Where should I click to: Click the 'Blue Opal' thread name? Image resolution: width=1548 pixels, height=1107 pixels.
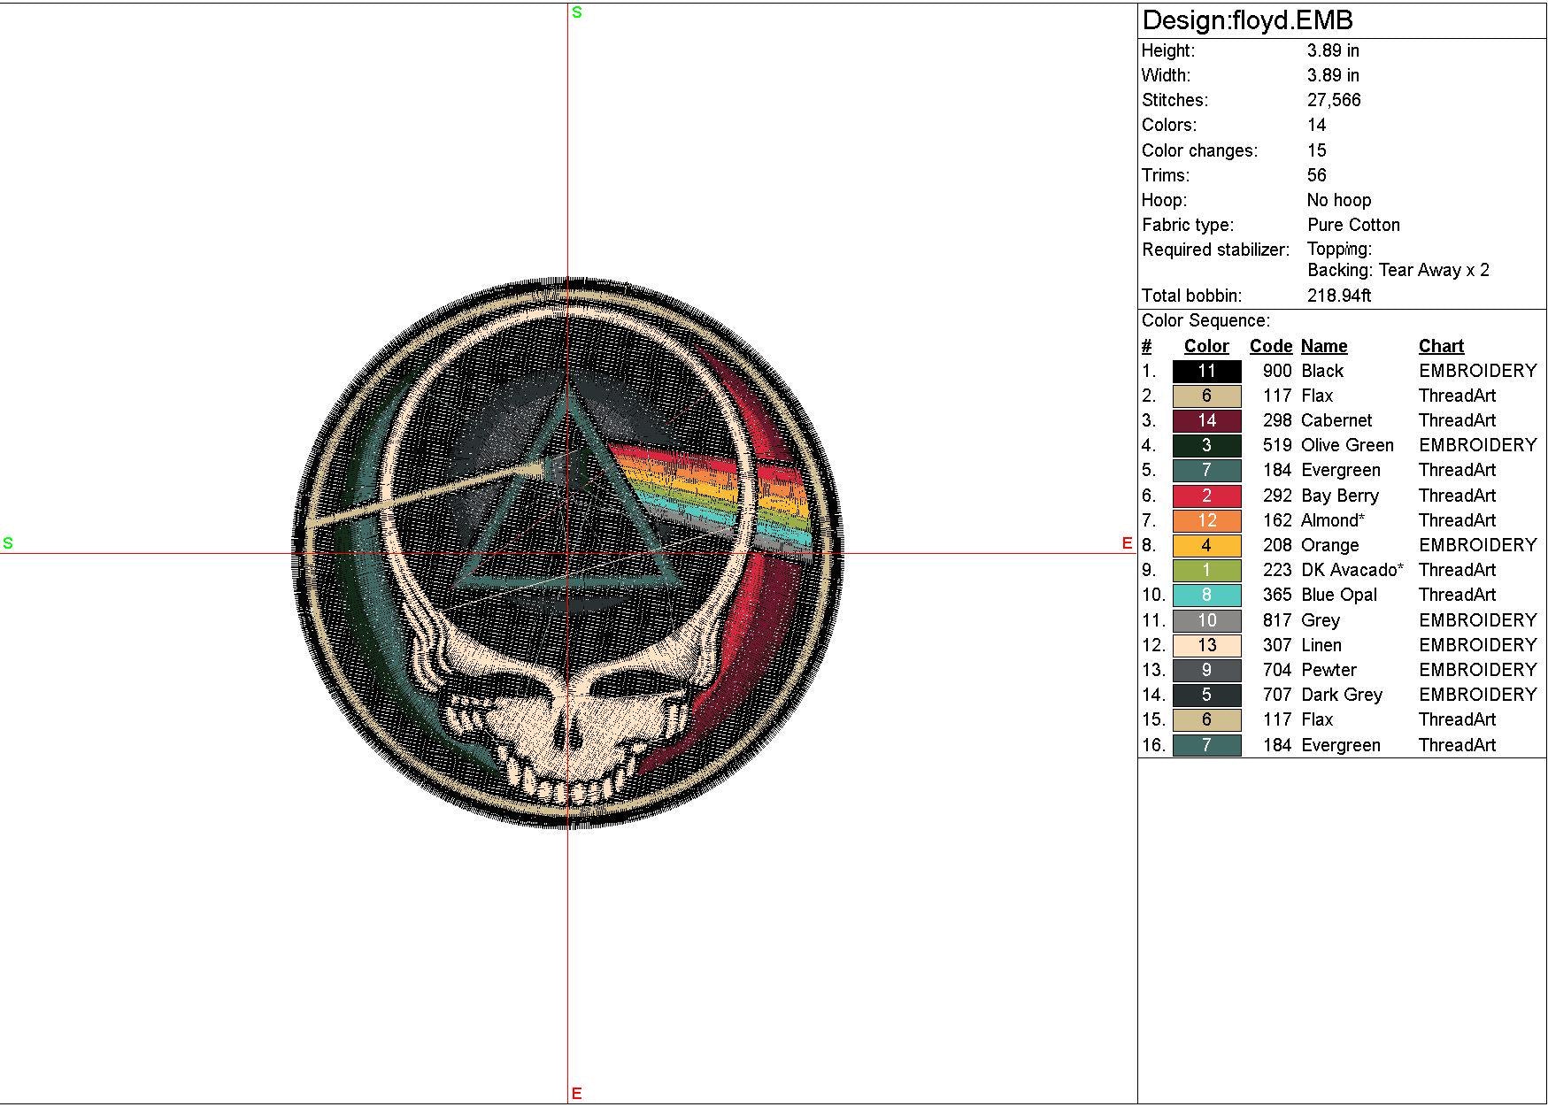pos(1339,595)
